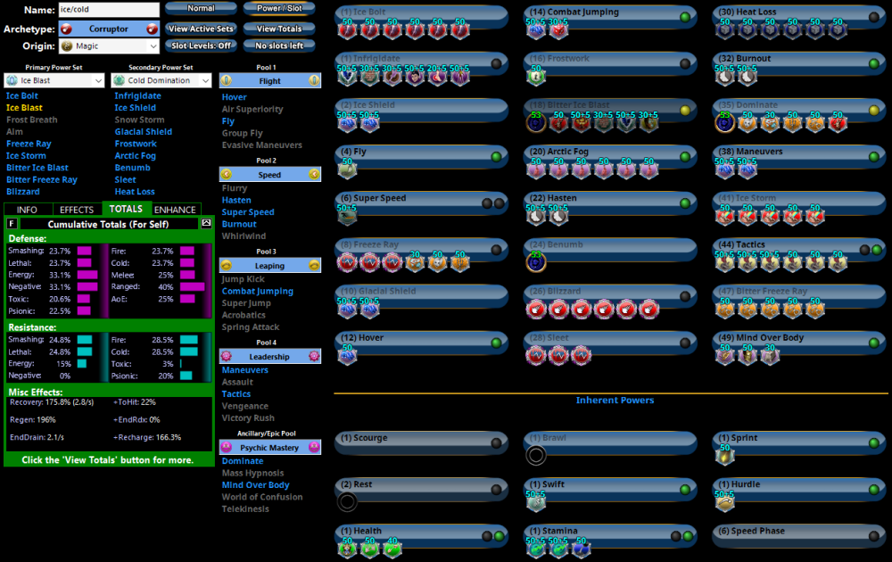
Task: Select the enhancement slot under Frostwork
Action: [x=535, y=77]
